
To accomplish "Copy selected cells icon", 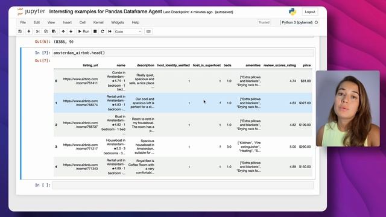I will click(46, 31).
